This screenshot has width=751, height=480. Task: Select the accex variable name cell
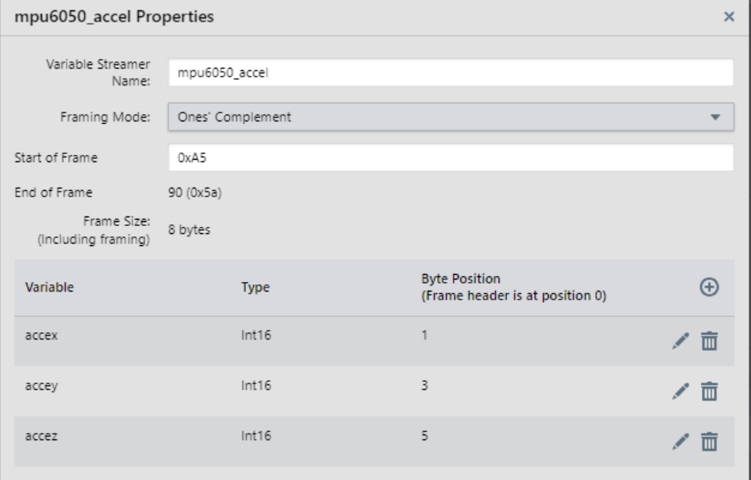pos(42,335)
